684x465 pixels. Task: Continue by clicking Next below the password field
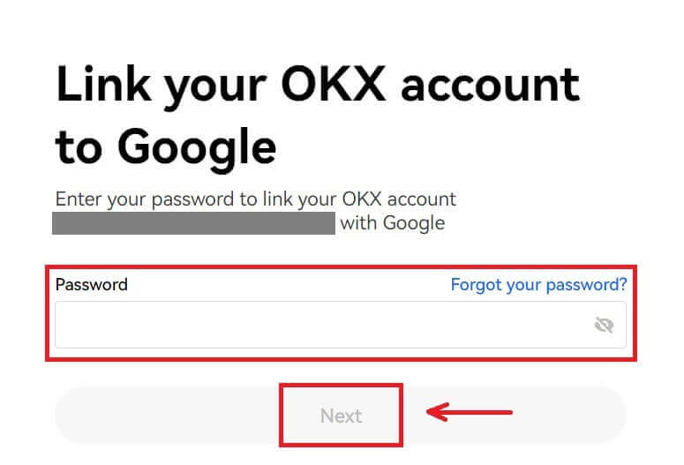pos(341,416)
